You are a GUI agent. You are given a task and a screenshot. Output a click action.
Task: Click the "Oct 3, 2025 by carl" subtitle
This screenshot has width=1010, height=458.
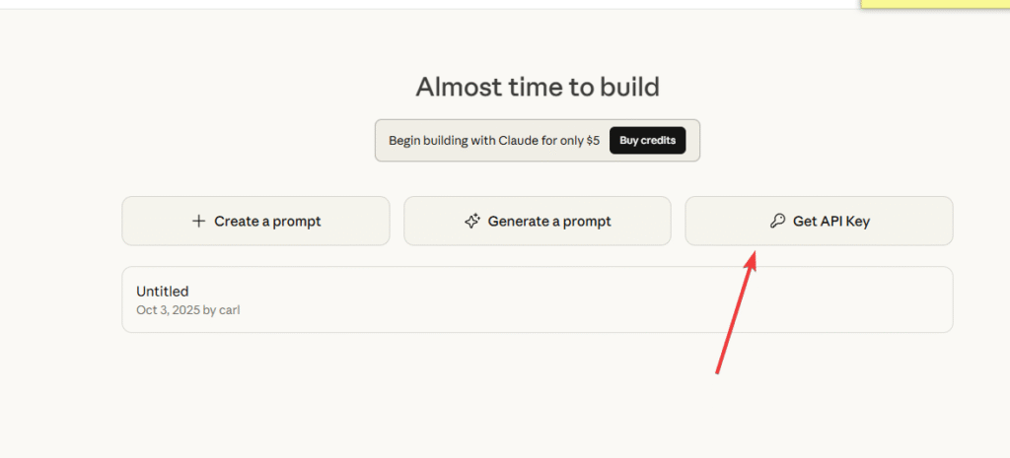[x=187, y=310]
